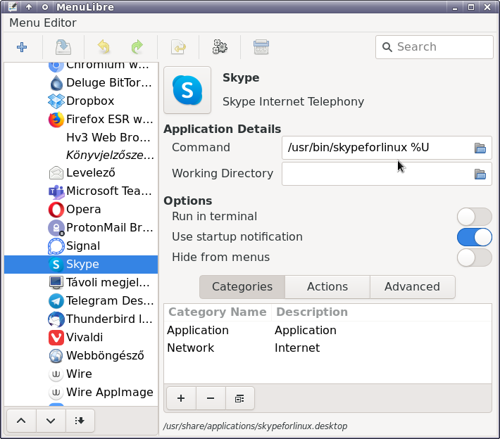Viewport: 500px width, 439px height.
Task: Switch to Categories tab
Action: [x=242, y=287]
